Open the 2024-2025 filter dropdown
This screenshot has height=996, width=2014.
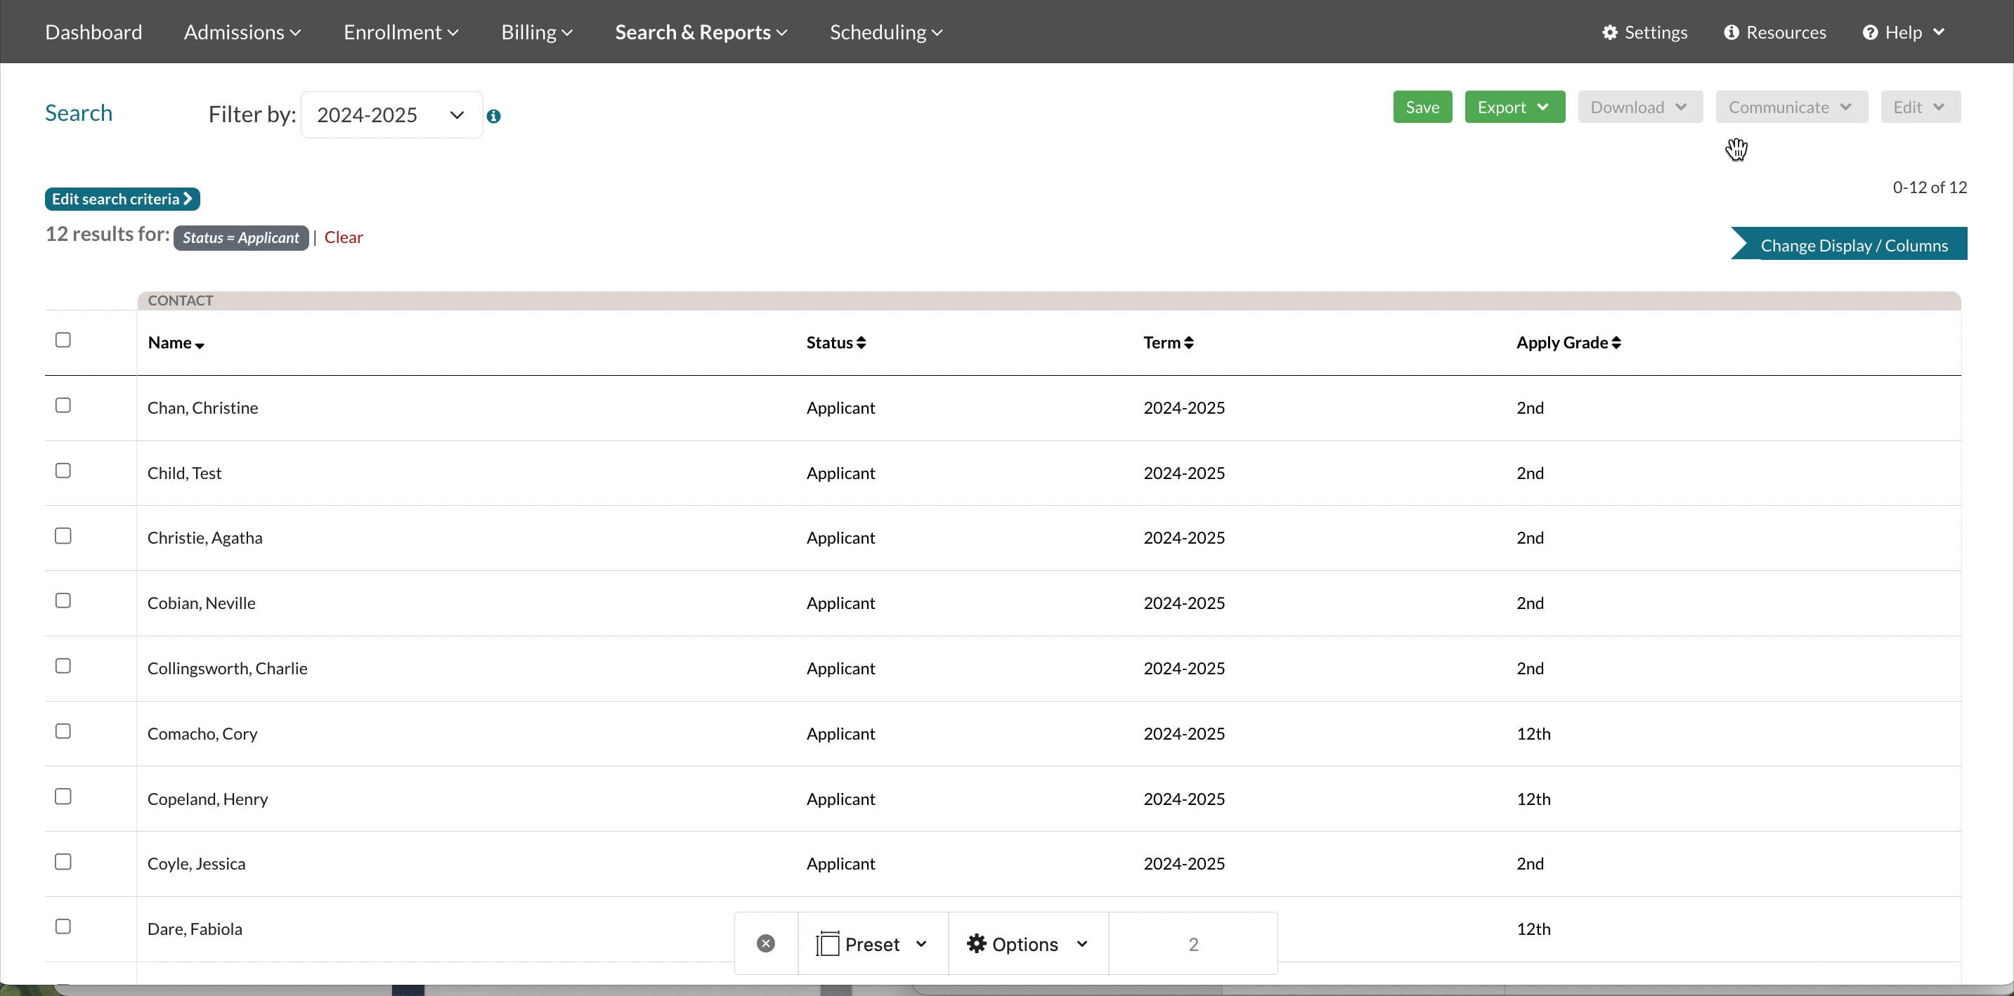pos(391,114)
